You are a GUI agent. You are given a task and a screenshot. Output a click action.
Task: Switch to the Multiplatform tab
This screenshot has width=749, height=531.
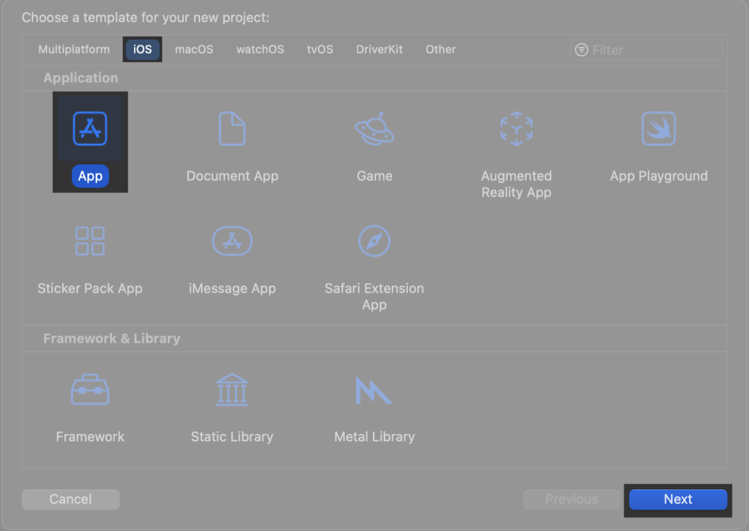pos(74,49)
